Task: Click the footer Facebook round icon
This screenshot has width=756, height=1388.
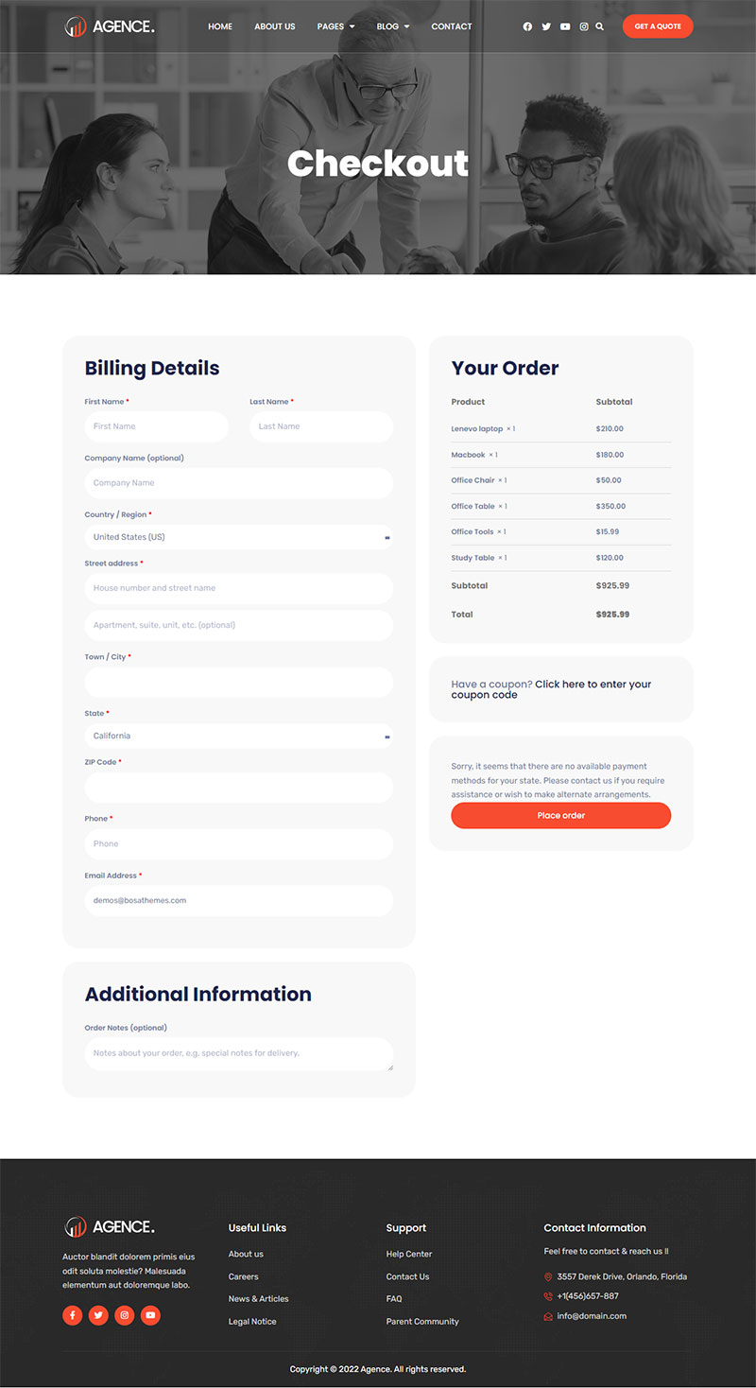Action: (73, 1315)
